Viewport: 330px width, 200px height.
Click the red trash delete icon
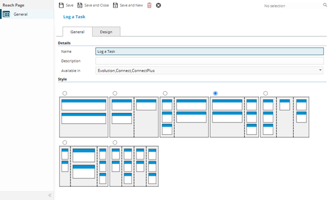(x=149, y=5)
